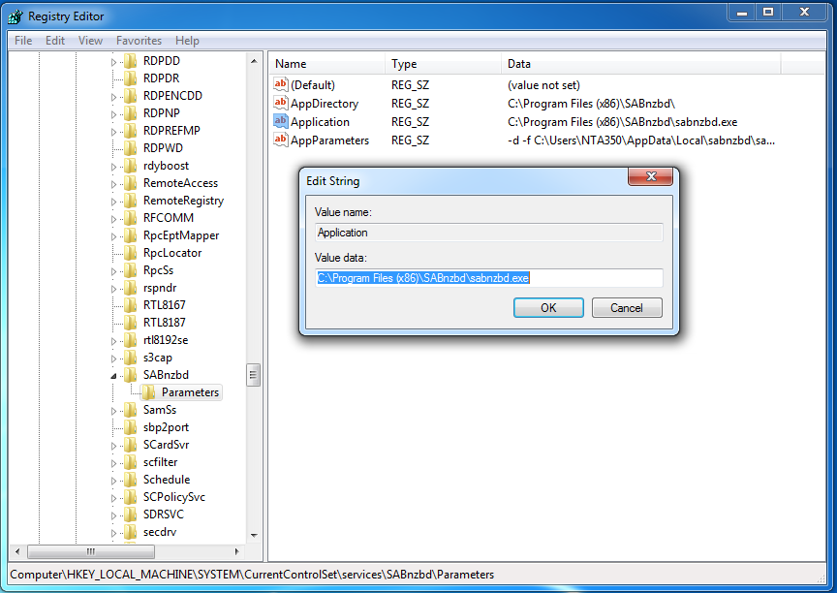The width and height of the screenshot is (837, 593).
Task: Click the RTL8167 folder icon
Action: coord(130,305)
